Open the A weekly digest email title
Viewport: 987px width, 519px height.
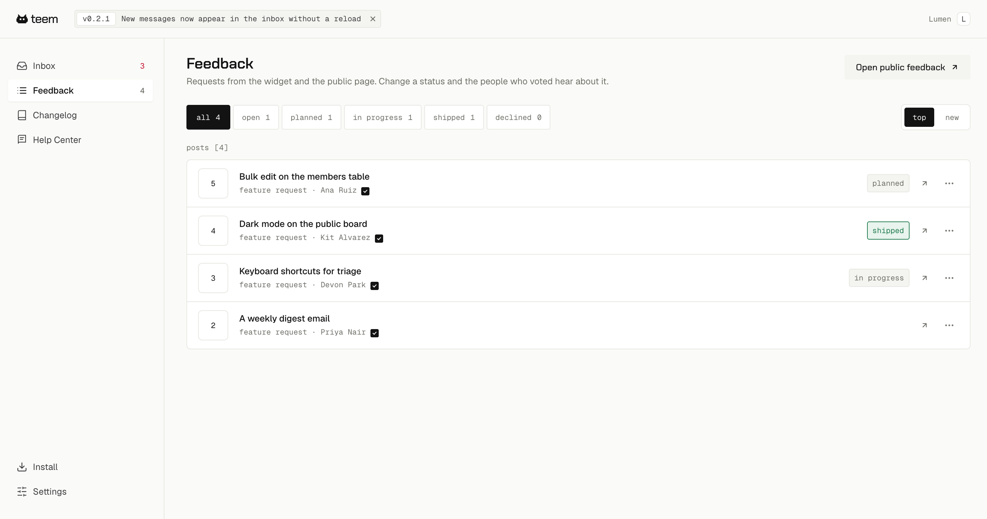click(284, 318)
